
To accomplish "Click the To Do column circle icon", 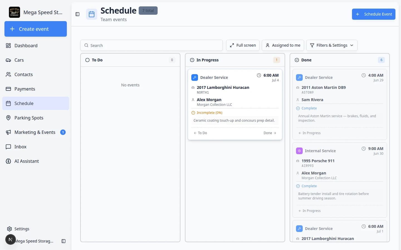I will click(x=87, y=60).
